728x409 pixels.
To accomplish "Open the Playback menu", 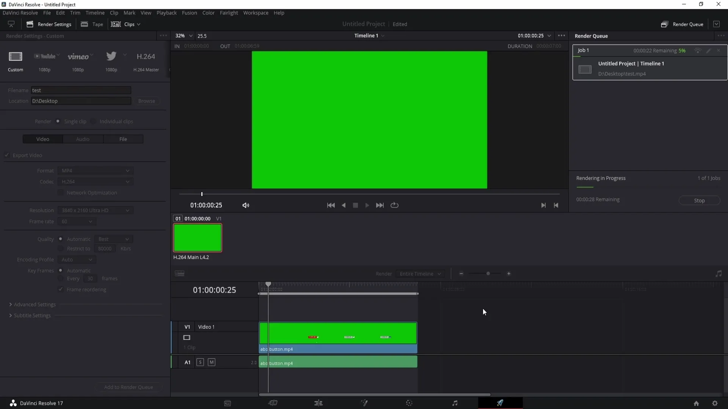I will pyautogui.click(x=166, y=13).
